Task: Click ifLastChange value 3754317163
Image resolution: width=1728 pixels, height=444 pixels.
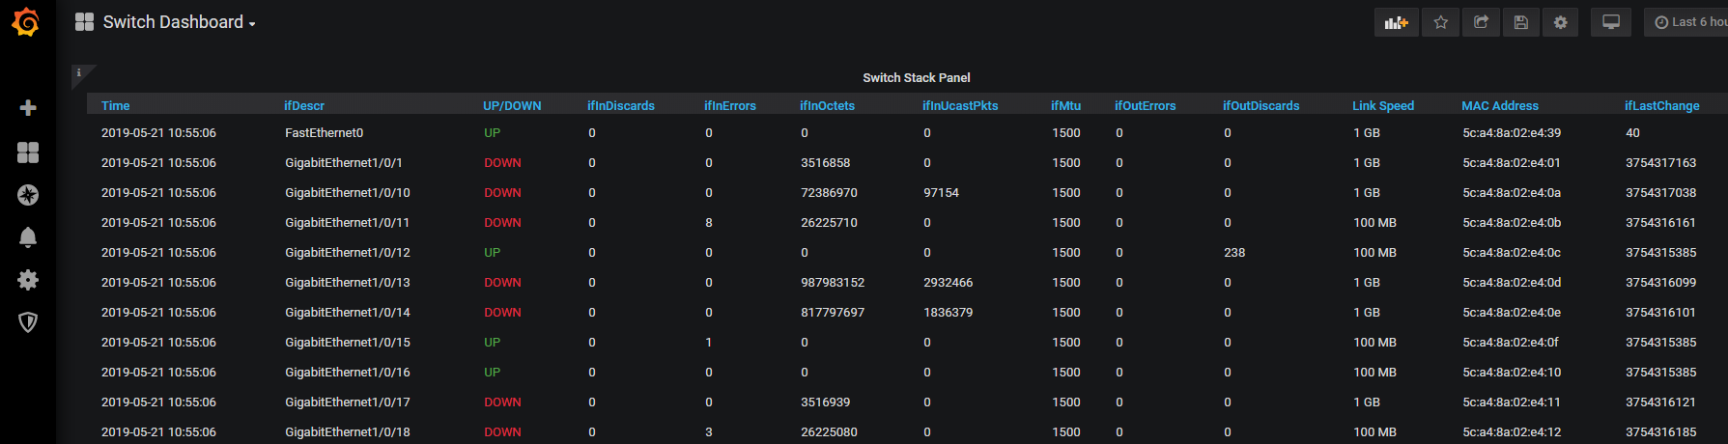Action: pos(1661,163)
